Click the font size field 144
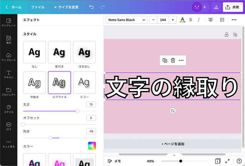Screen dimensions: 245x166 [163, 20]
